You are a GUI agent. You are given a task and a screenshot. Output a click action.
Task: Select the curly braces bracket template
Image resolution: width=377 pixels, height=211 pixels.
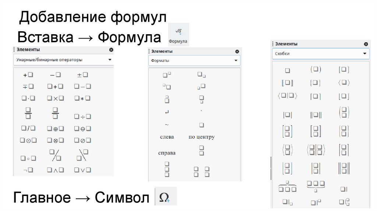tap(316, 83)
